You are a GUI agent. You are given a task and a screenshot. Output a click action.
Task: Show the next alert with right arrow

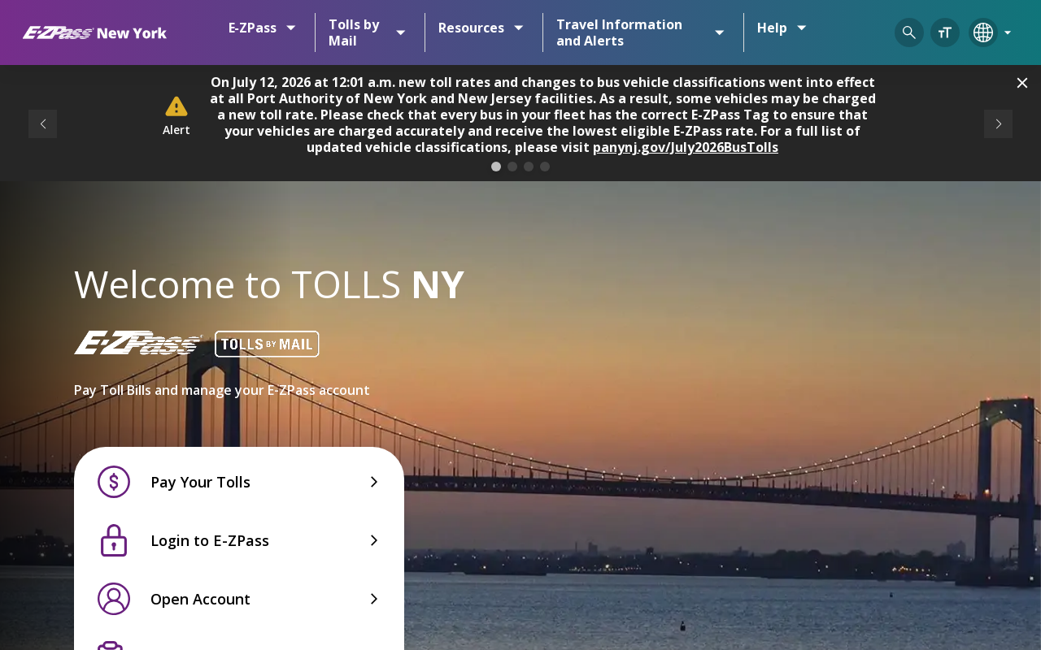pos(998,123)
